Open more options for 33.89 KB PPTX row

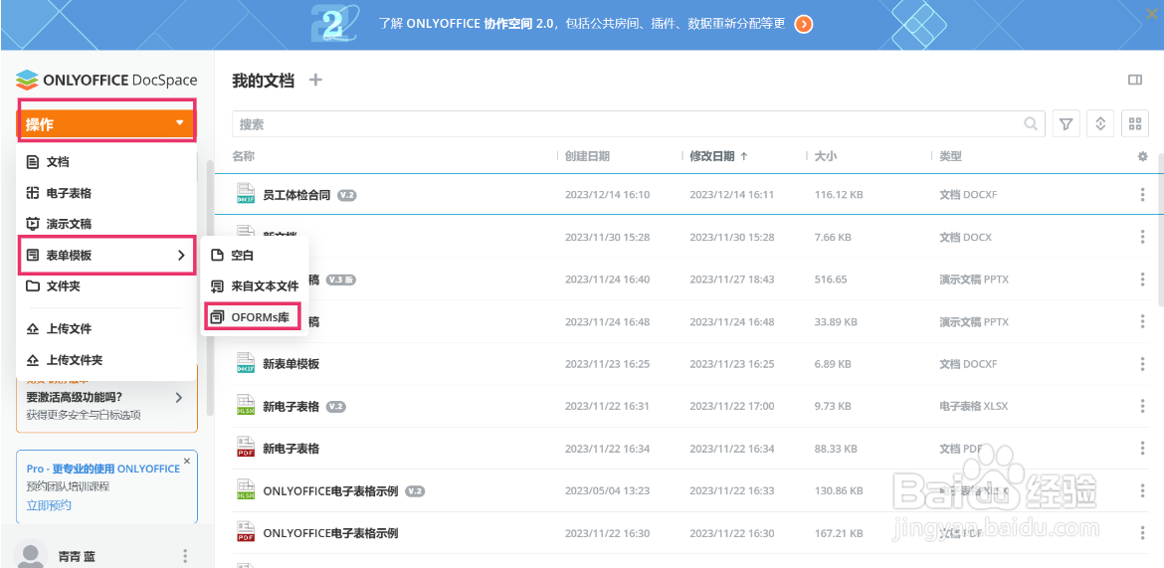(x=1142, y=321)
